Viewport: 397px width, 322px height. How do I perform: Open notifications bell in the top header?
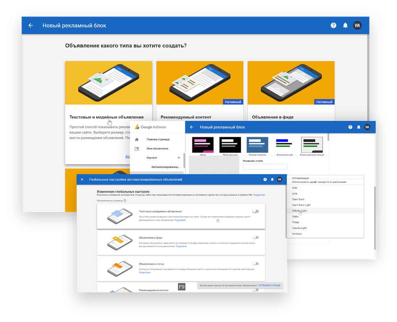pyautogui.click(x=345, y=25)
